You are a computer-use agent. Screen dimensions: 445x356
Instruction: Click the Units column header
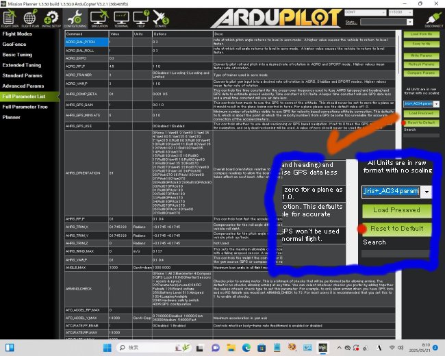(x=142, y=34)
